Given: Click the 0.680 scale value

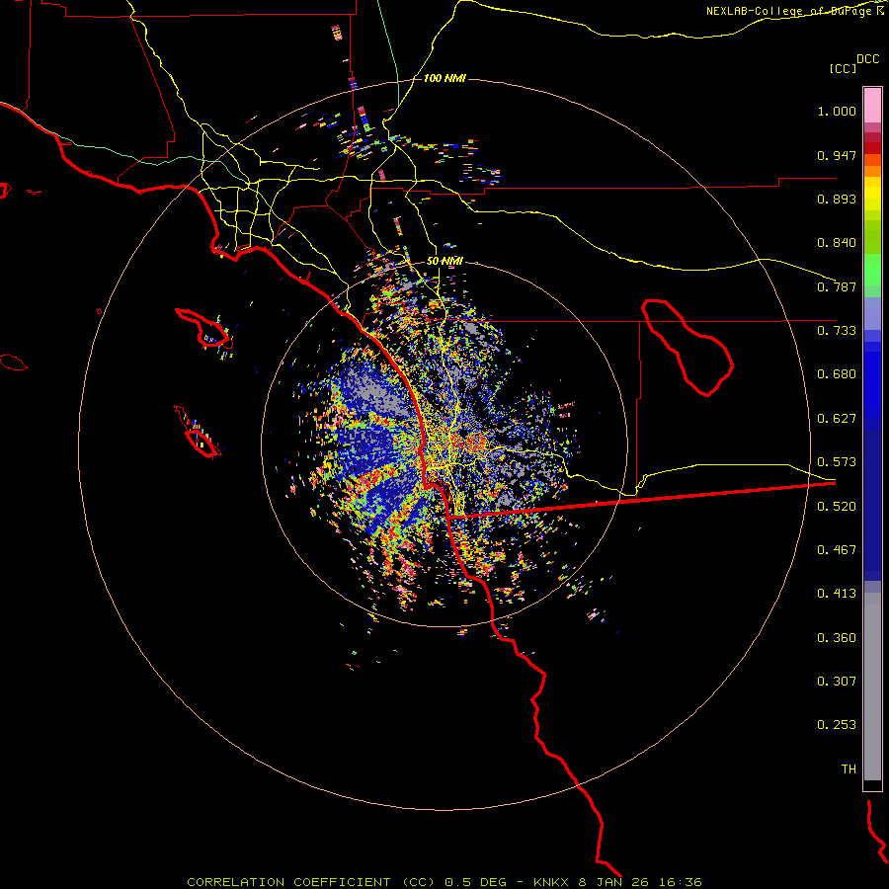Looking at the screenshot, I should coord(837,374).
